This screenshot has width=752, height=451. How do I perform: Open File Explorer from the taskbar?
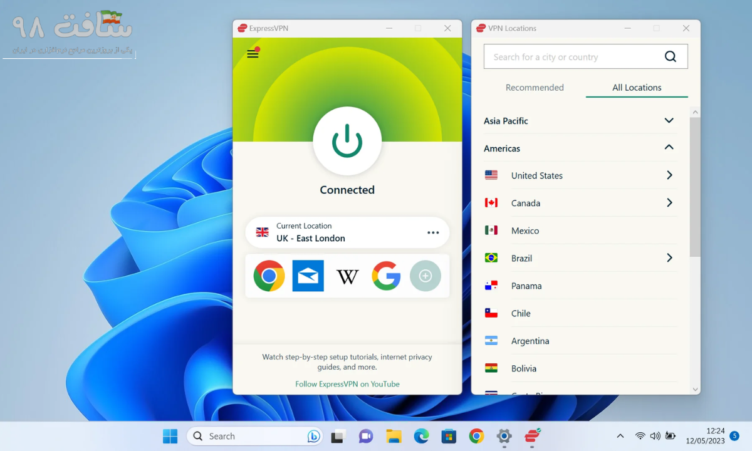click(x=394, y=436)
